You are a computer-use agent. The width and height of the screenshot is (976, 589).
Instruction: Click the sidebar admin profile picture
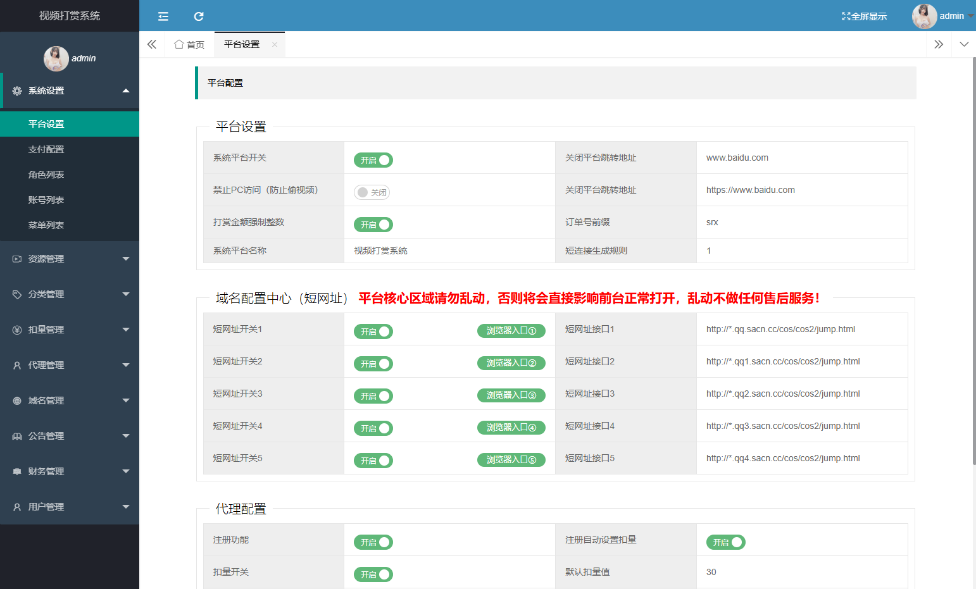[56, 59]
